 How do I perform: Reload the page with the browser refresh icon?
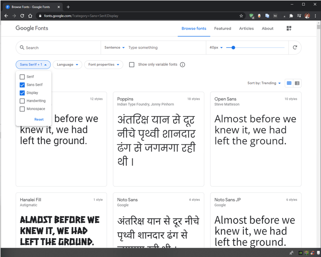(x=22, y=16)
